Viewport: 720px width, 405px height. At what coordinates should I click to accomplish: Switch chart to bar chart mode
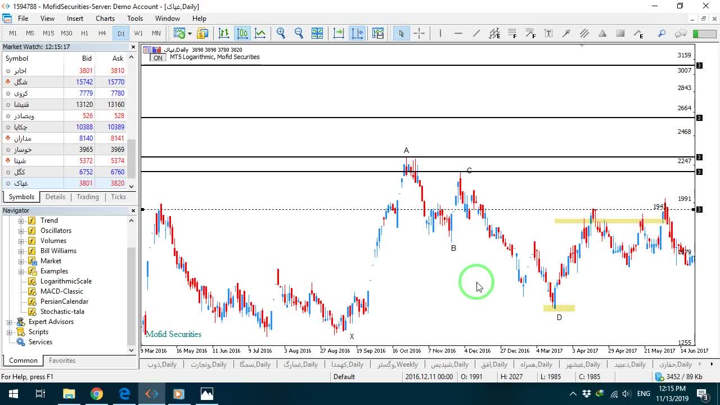pyautogui.click(x=224, y=33)
